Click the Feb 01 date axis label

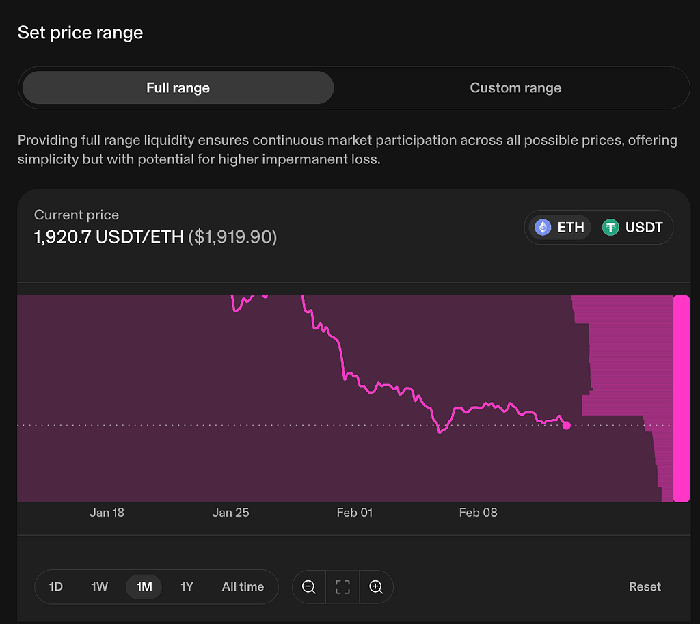pos(355,513)
